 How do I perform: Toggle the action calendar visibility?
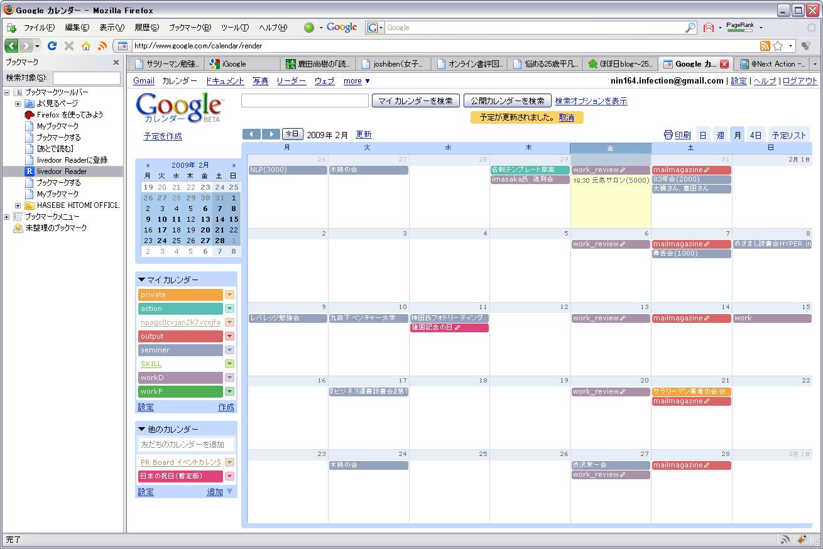tap(180, 308)
